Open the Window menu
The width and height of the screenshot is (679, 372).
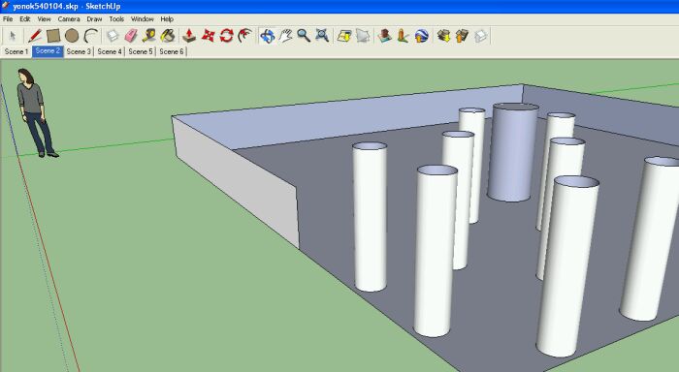[x=143, y=19]
